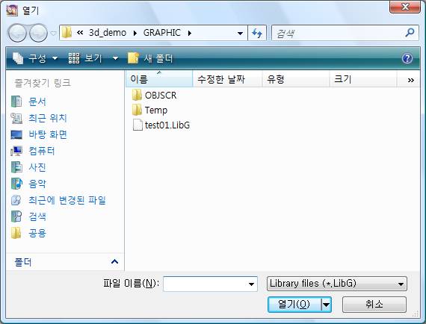
Task: Expand the 폴더 pane chevron
Action: [x=114, y=261]
